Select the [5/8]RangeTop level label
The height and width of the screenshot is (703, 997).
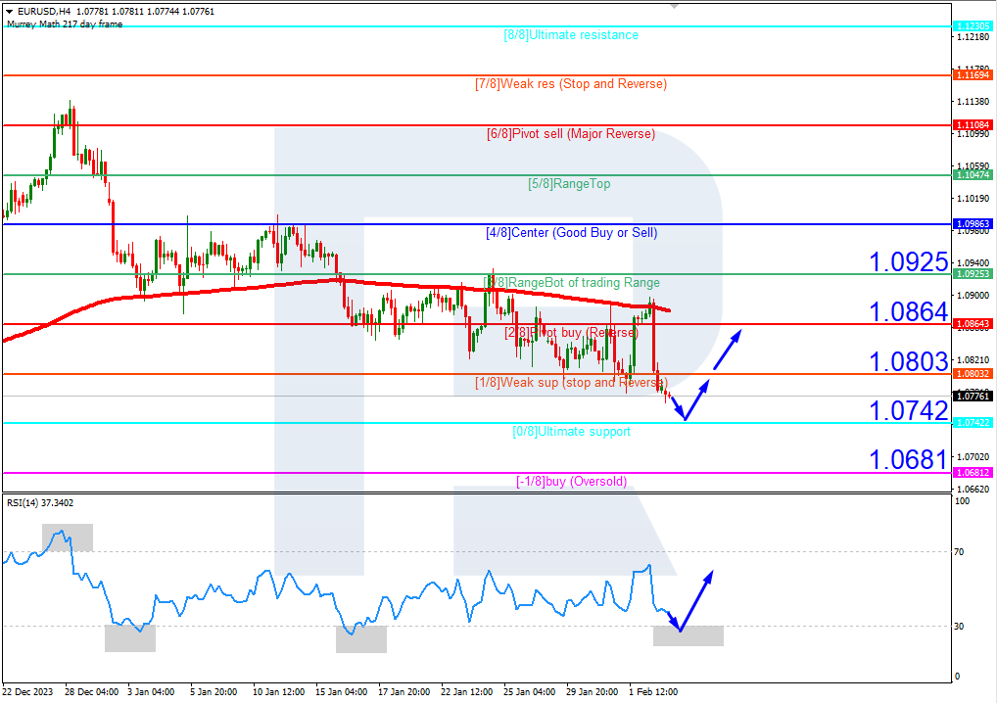coord(571,184)
